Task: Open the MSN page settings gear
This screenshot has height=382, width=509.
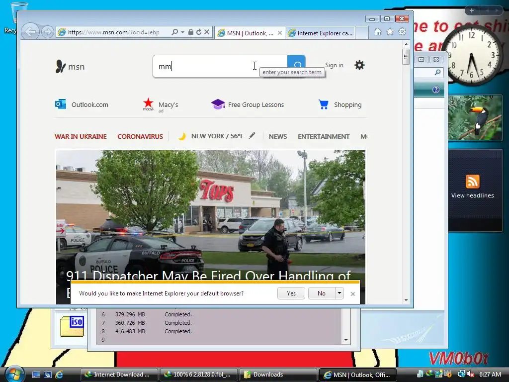Action: 359,65
